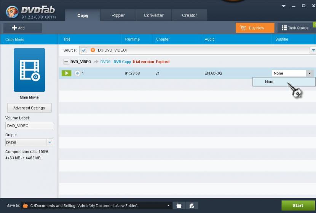Open the top-right menu triangle
Viewport: 316px width, 213px height.
(x=284, y=6)
